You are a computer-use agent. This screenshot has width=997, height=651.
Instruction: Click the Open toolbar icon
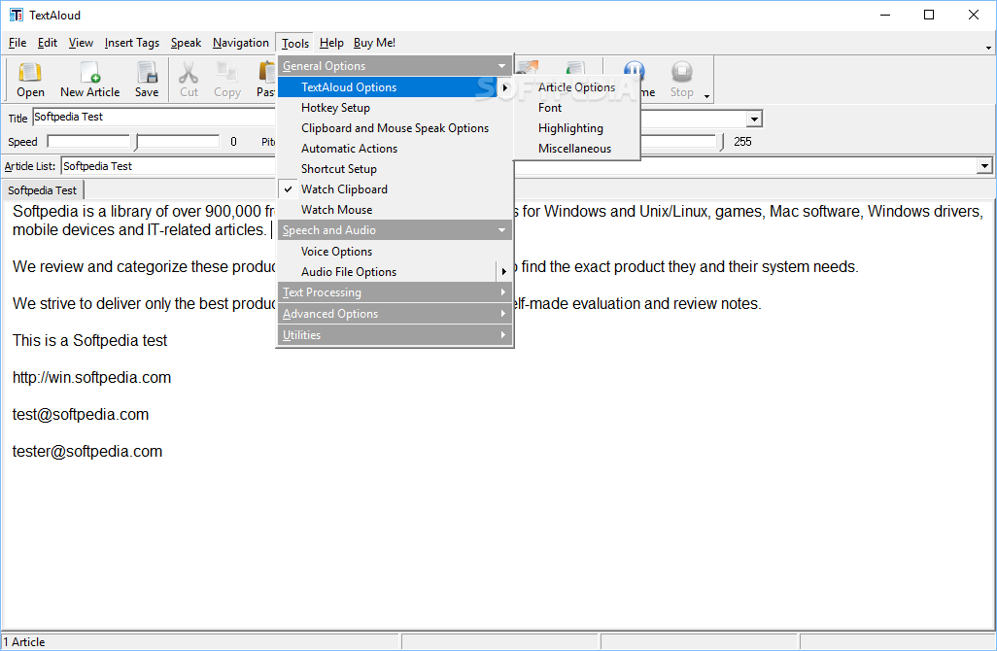pyautogui.click(x=30, y=80)
